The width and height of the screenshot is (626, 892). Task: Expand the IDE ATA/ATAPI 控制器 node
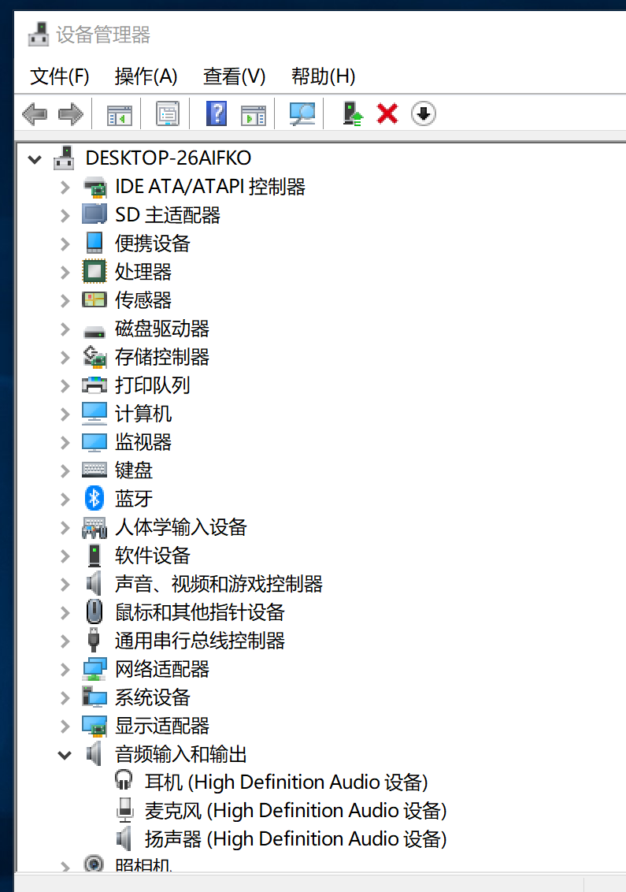pos(65,188)
